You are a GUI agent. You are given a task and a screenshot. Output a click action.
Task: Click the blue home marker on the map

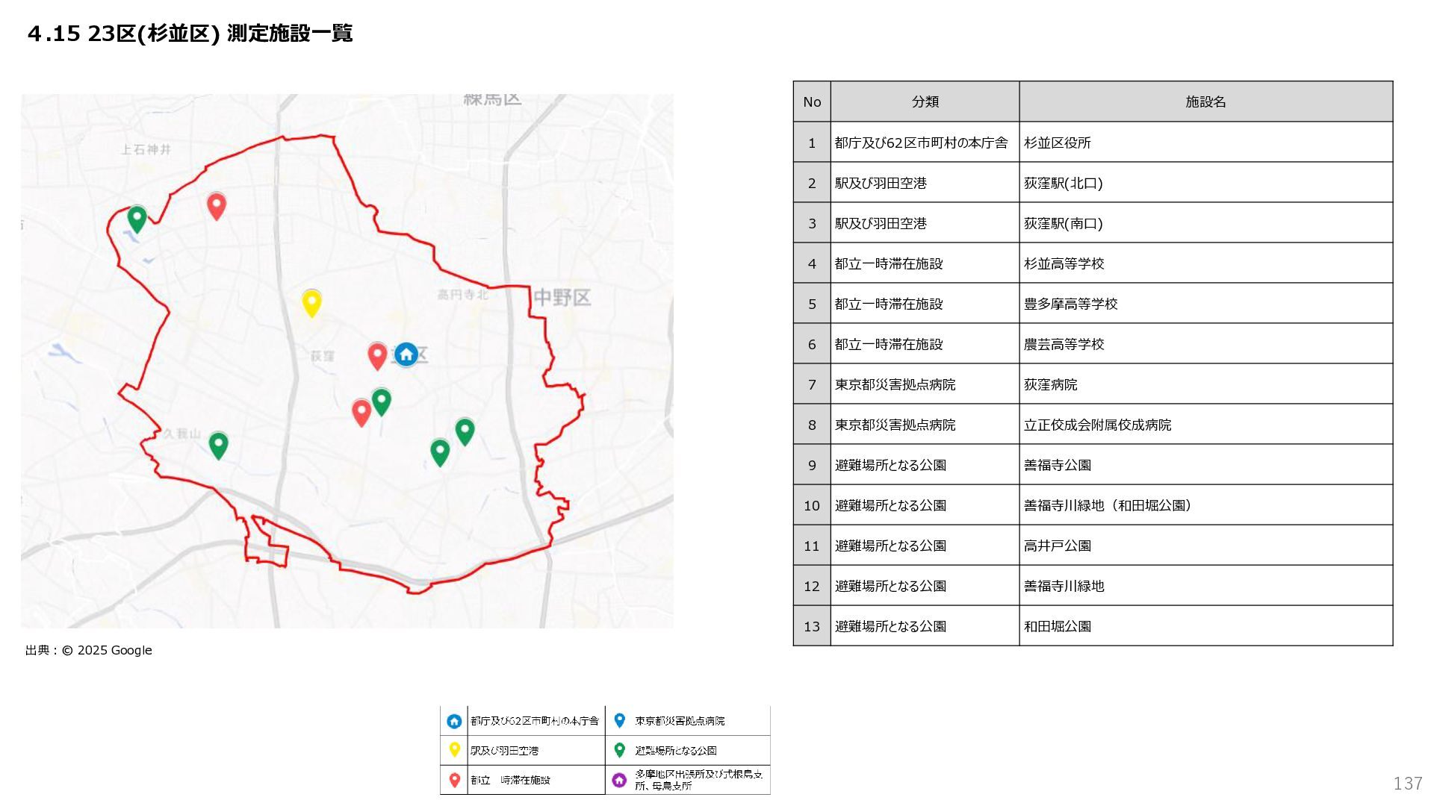(406, 354)
